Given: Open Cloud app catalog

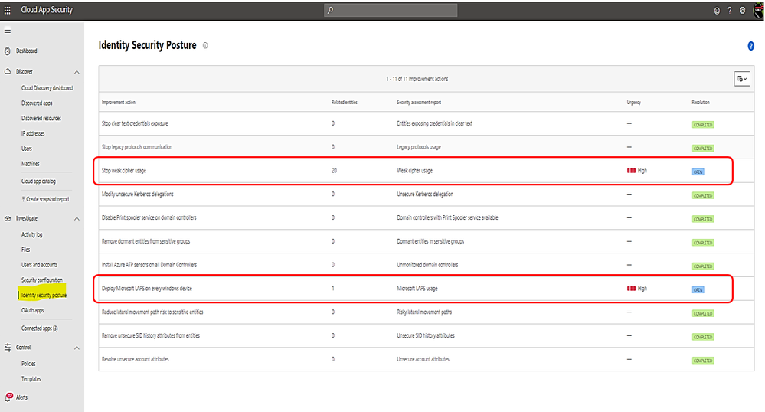Looking at the screenshot, I should [38, 181].
